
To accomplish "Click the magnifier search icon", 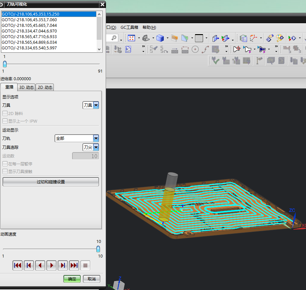I will click(114, 38).
